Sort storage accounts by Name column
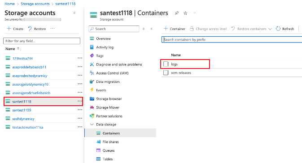 click(x=13, y=49)
